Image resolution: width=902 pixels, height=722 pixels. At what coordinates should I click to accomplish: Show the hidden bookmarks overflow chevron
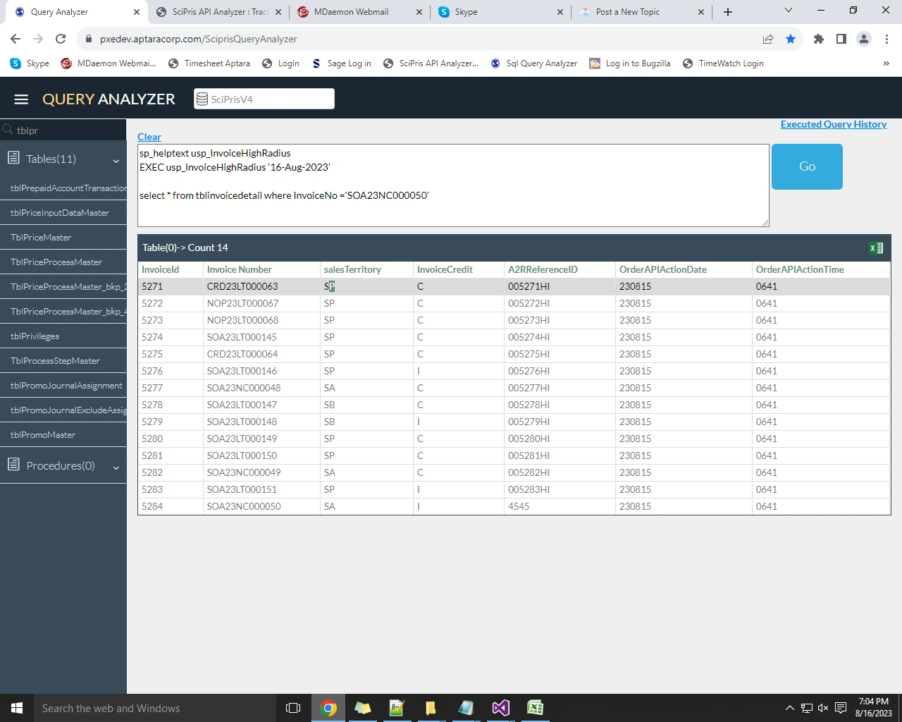coord(886,63)
